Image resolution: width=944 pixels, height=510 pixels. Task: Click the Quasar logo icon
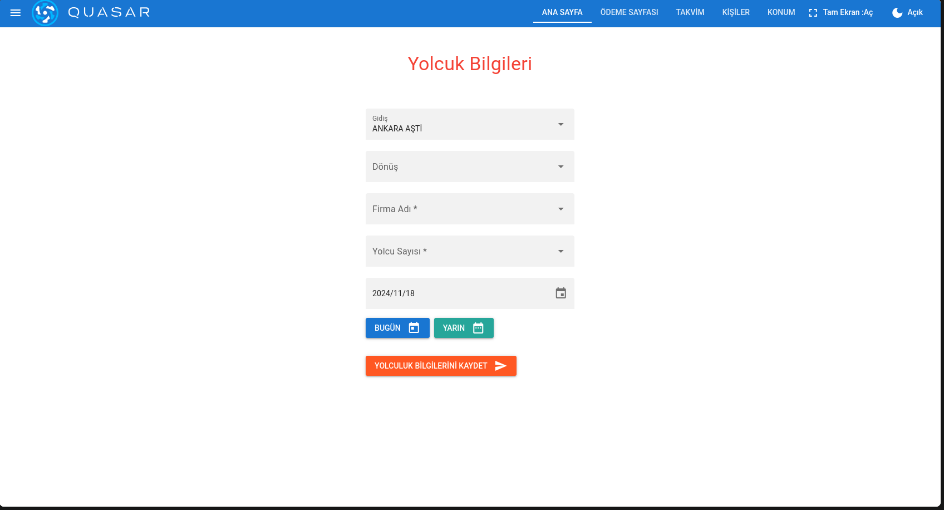(45, 12)
